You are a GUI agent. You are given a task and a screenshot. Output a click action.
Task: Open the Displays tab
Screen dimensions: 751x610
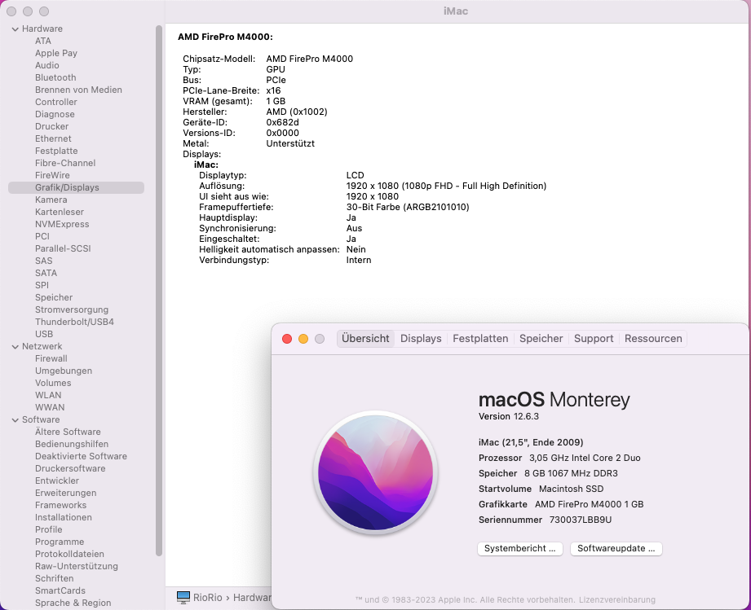click(x=421, y=339)
